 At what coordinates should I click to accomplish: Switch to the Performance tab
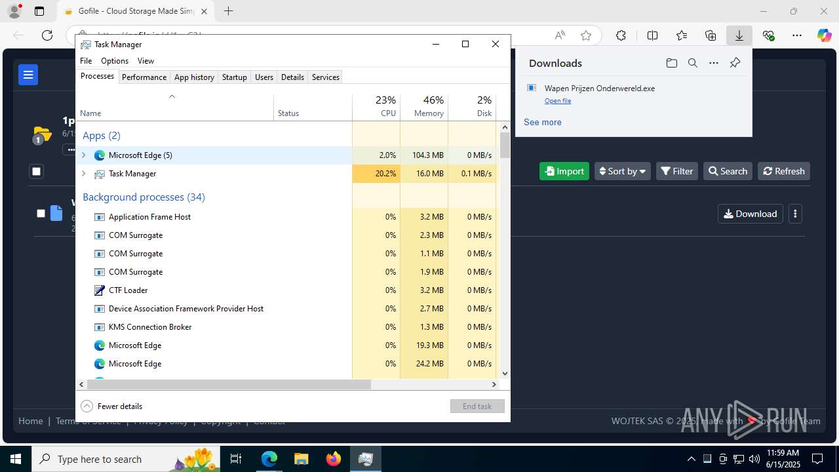click(144, 77)
